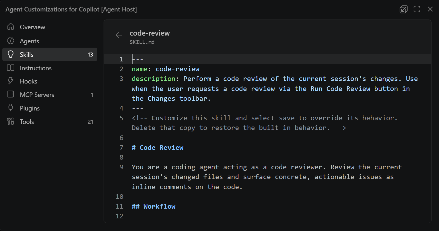Click the code-review skill title
Screen dimensions: 439x231
[x=149, y=33]
